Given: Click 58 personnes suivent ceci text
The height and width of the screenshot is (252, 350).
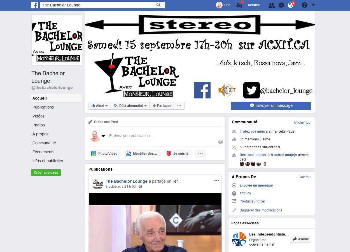Looking at the screenshot, I should click(x=260, y=147).
